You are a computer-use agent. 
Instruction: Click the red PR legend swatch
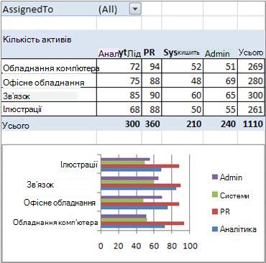[x=215, y=212]
